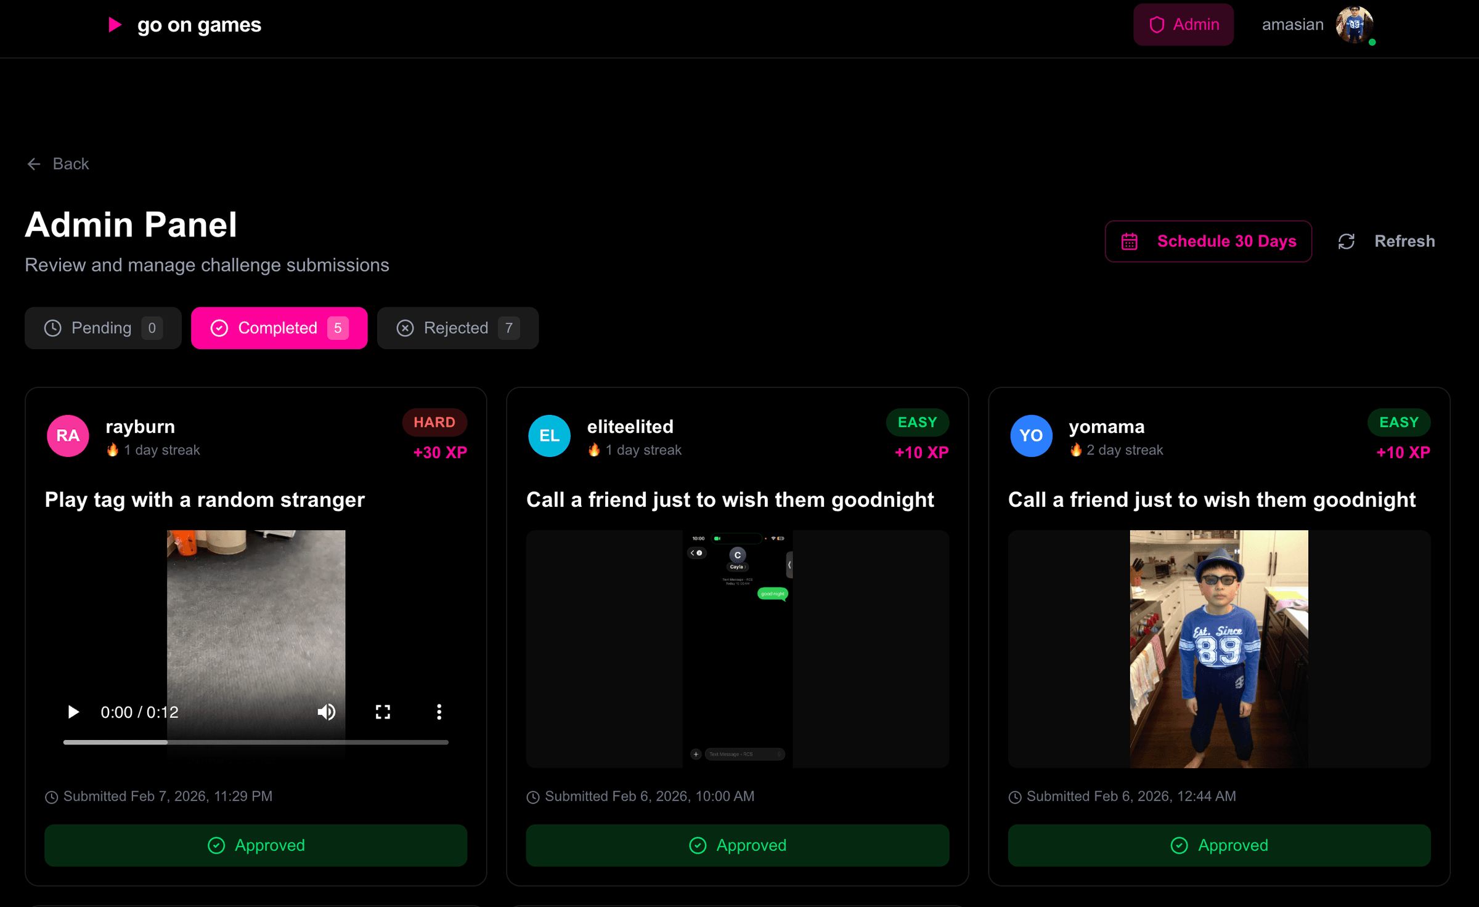Open the video's three-dot more options menu
The height and width of the screenshot is (907, 1479).
[x=439, y=712]
